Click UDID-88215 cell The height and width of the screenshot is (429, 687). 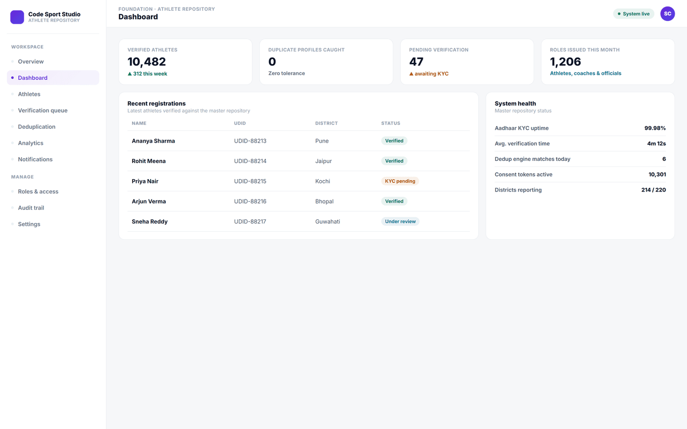click(250, 181)
